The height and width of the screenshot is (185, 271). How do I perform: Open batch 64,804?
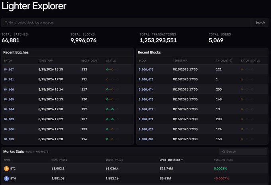click(9, 109)
